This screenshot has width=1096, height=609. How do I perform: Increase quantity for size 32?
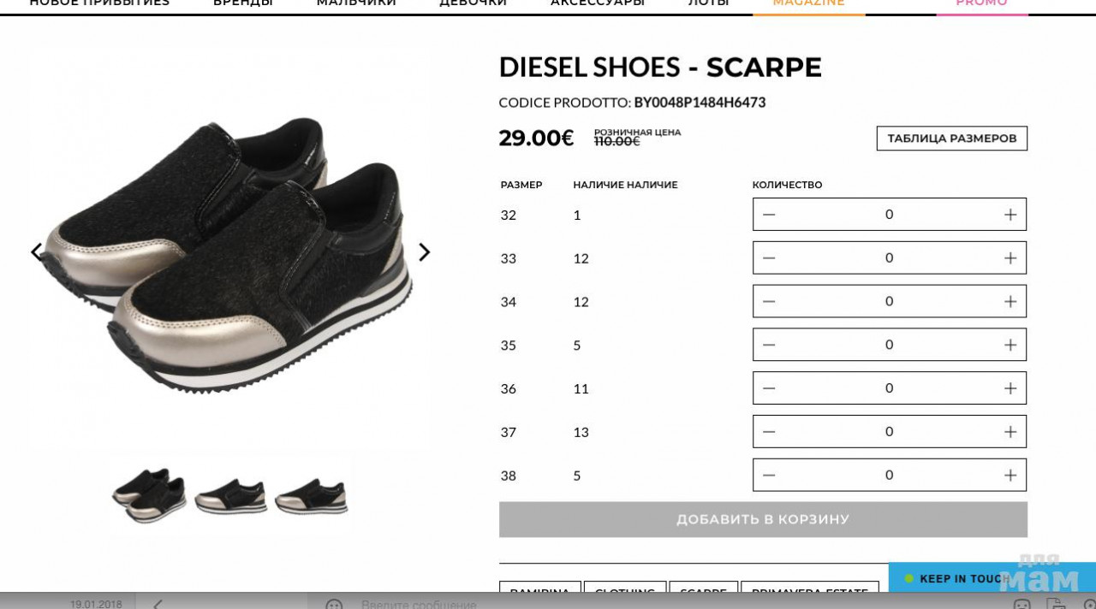tap(1010, 215)
